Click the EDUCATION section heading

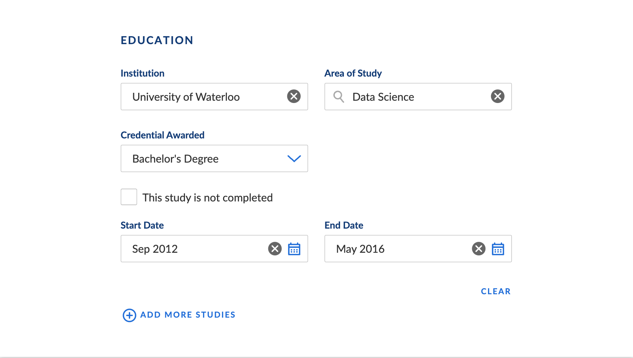(x=157, y=40)
